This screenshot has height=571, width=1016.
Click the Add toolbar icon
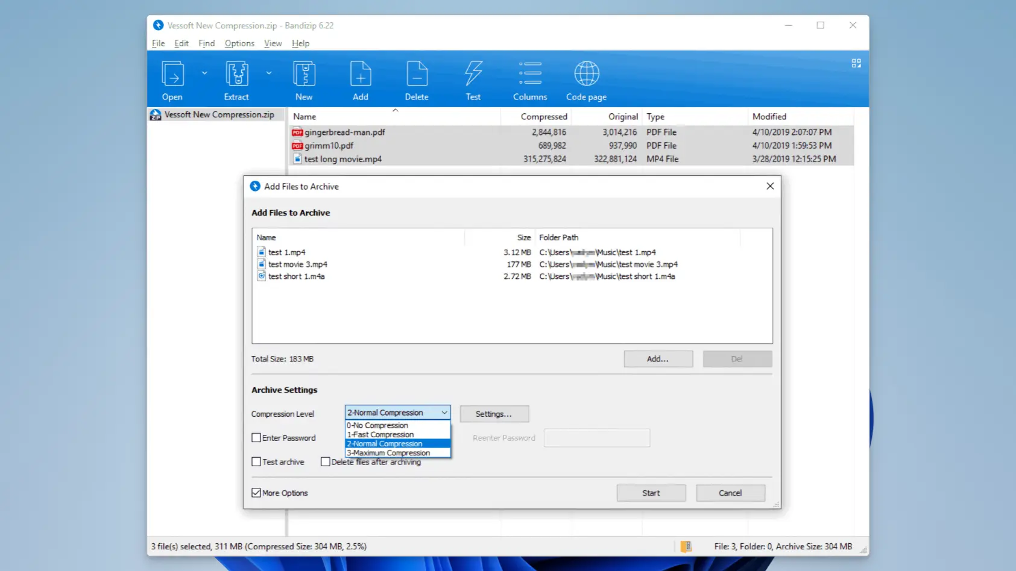point(360,79)
